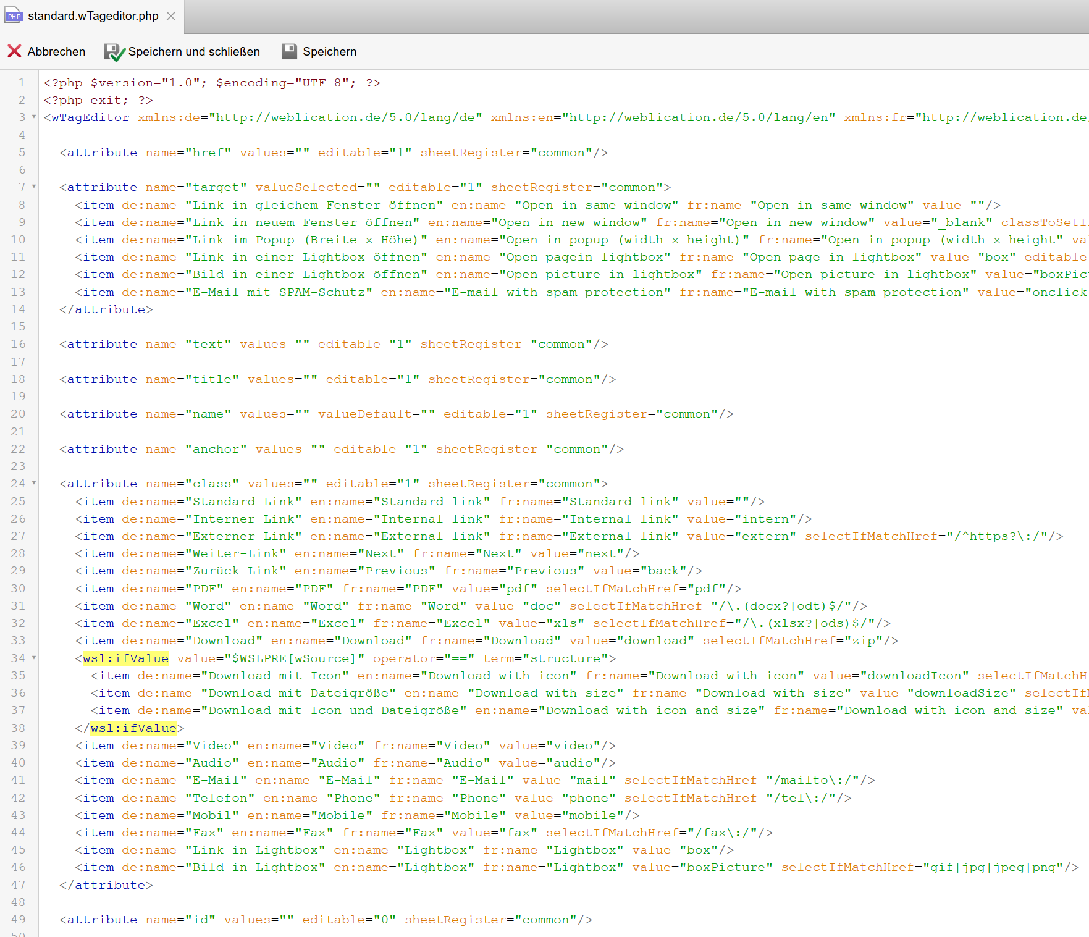Viewport: 1089px width, 937px height.
Task: Click "<?php exit; ?>" on line 2
Action: [98, 100]
